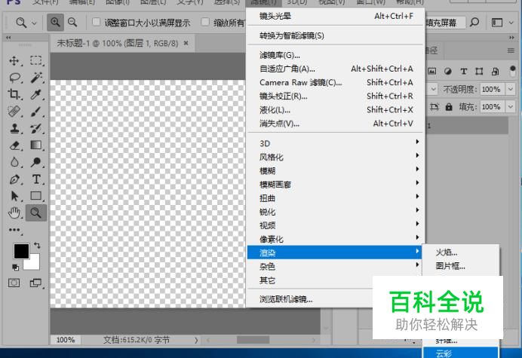Click the horizontal scrollbar thumb
Screen dimensions: 522x358
[253, 340]
